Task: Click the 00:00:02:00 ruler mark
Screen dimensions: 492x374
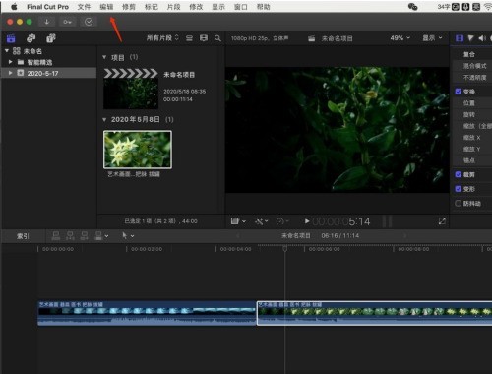Action: 147,249
